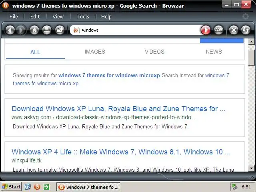Viewport: 256px width, 192px height.
Task: Click the resize grip at window corner
Action: click(x=252, y=177)
